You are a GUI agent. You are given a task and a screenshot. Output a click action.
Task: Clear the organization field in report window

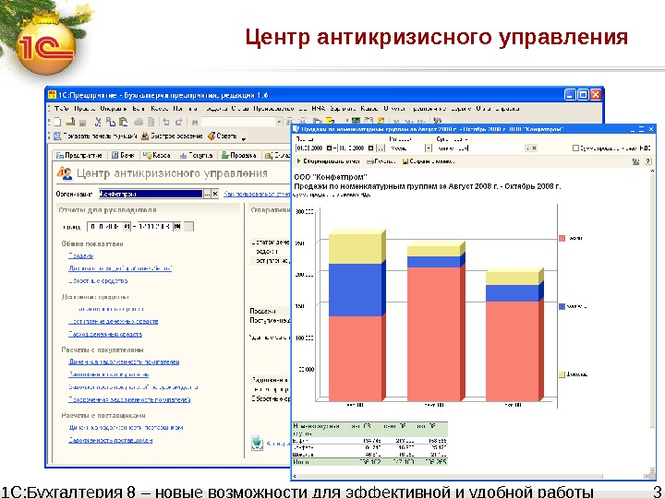point(534,148)
